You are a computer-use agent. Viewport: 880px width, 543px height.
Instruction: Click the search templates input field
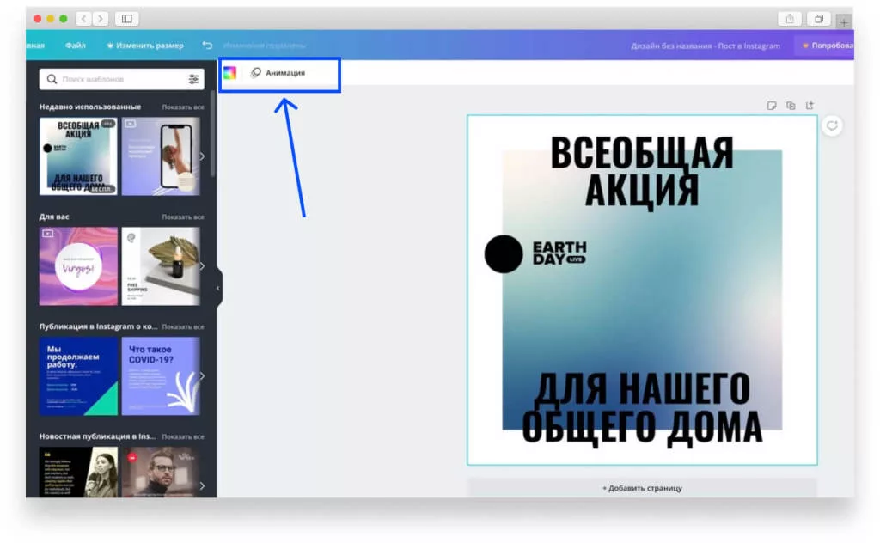pyautogui.click(x=122, y=79)
